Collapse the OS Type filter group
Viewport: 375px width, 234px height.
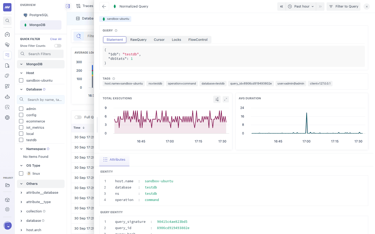tap(21, 166)
